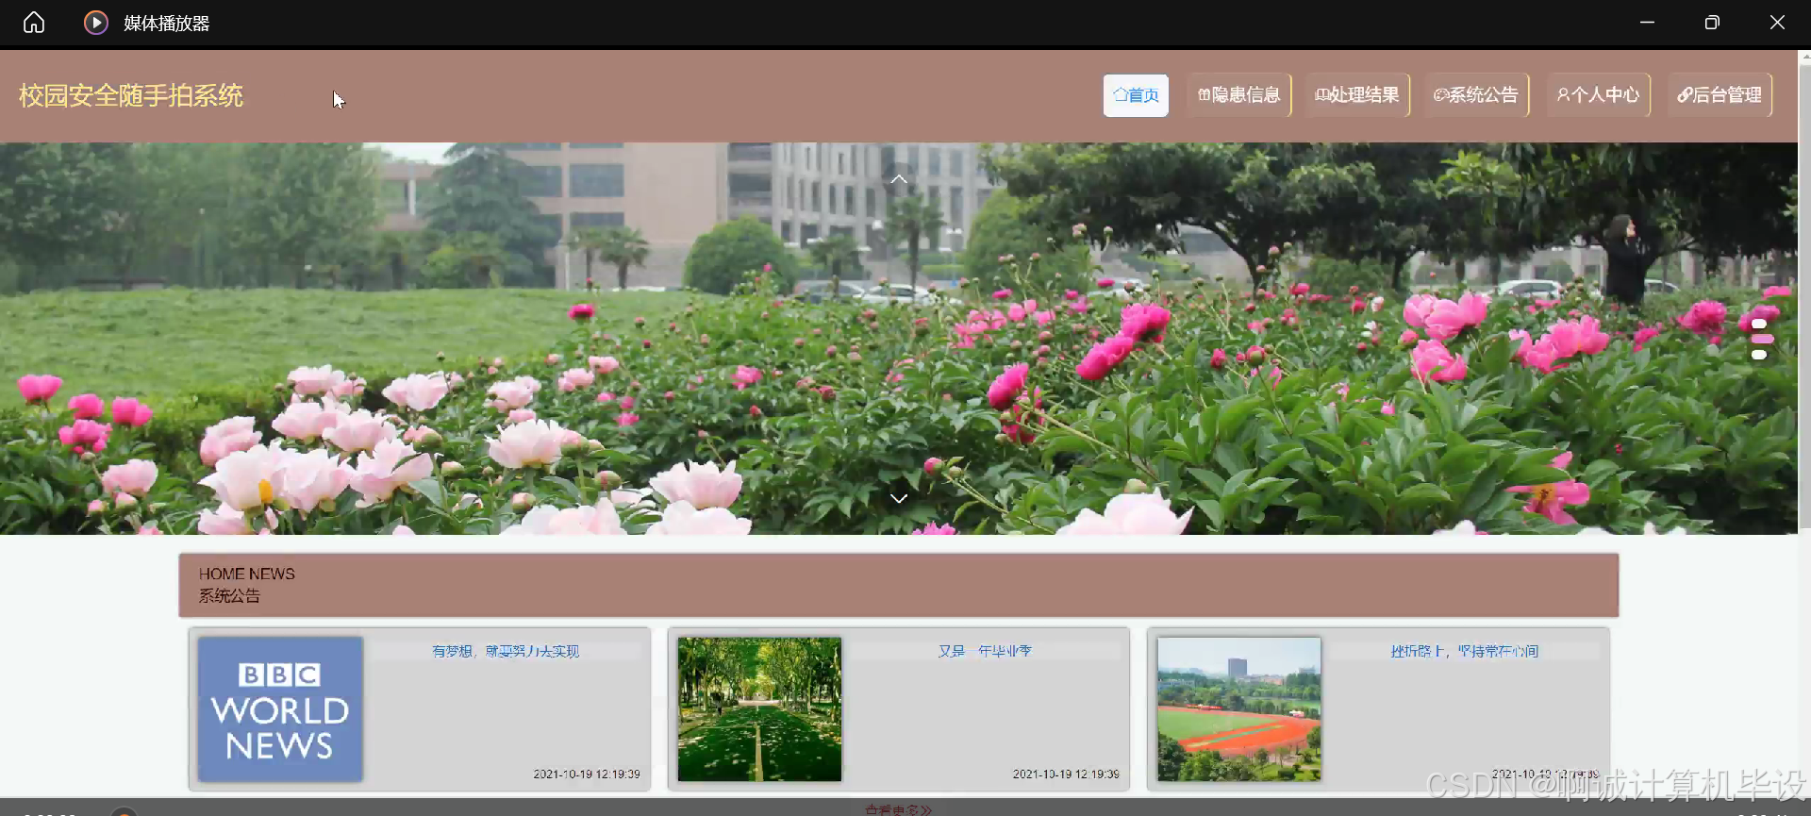Viewport: 1811px width, 816px height.
Task: Go to 处理结果 page
Action: pyautogui.click(x=1357, y=95)
